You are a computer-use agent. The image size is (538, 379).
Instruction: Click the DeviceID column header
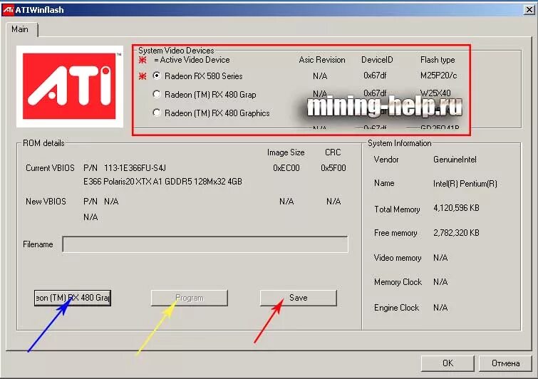377,60
